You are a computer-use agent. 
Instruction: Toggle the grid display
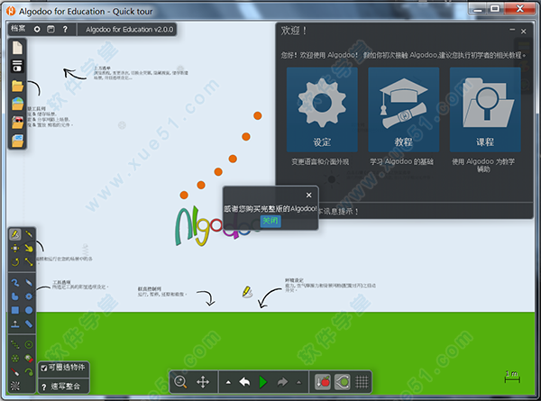click(x=362, y=382)
